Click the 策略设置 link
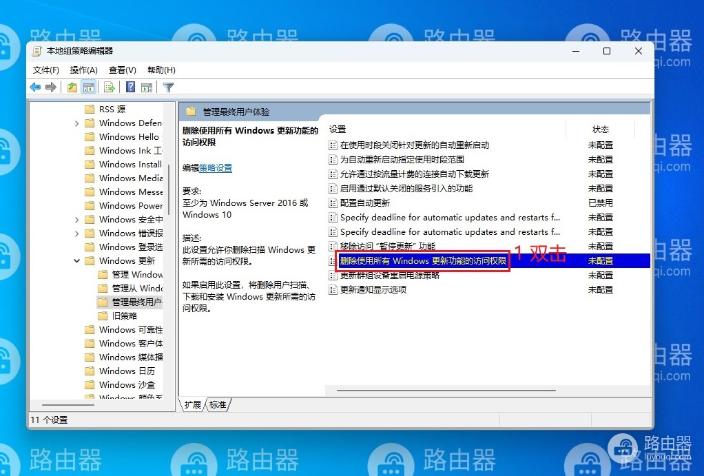This screenshot has width=704, height=476. tap(216, 168)
